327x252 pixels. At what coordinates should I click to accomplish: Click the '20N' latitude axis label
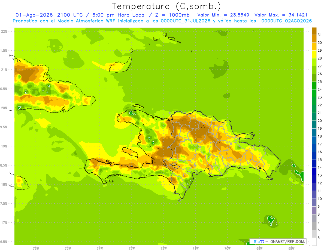4,108
